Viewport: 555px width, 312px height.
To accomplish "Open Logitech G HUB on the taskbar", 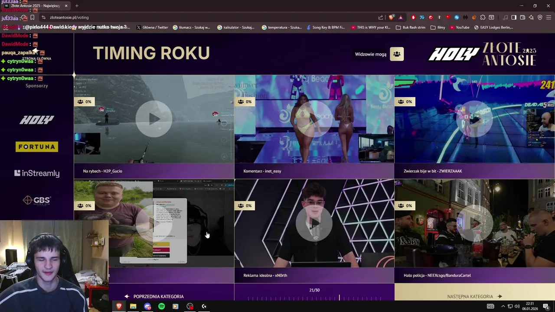I will point(204,306).
